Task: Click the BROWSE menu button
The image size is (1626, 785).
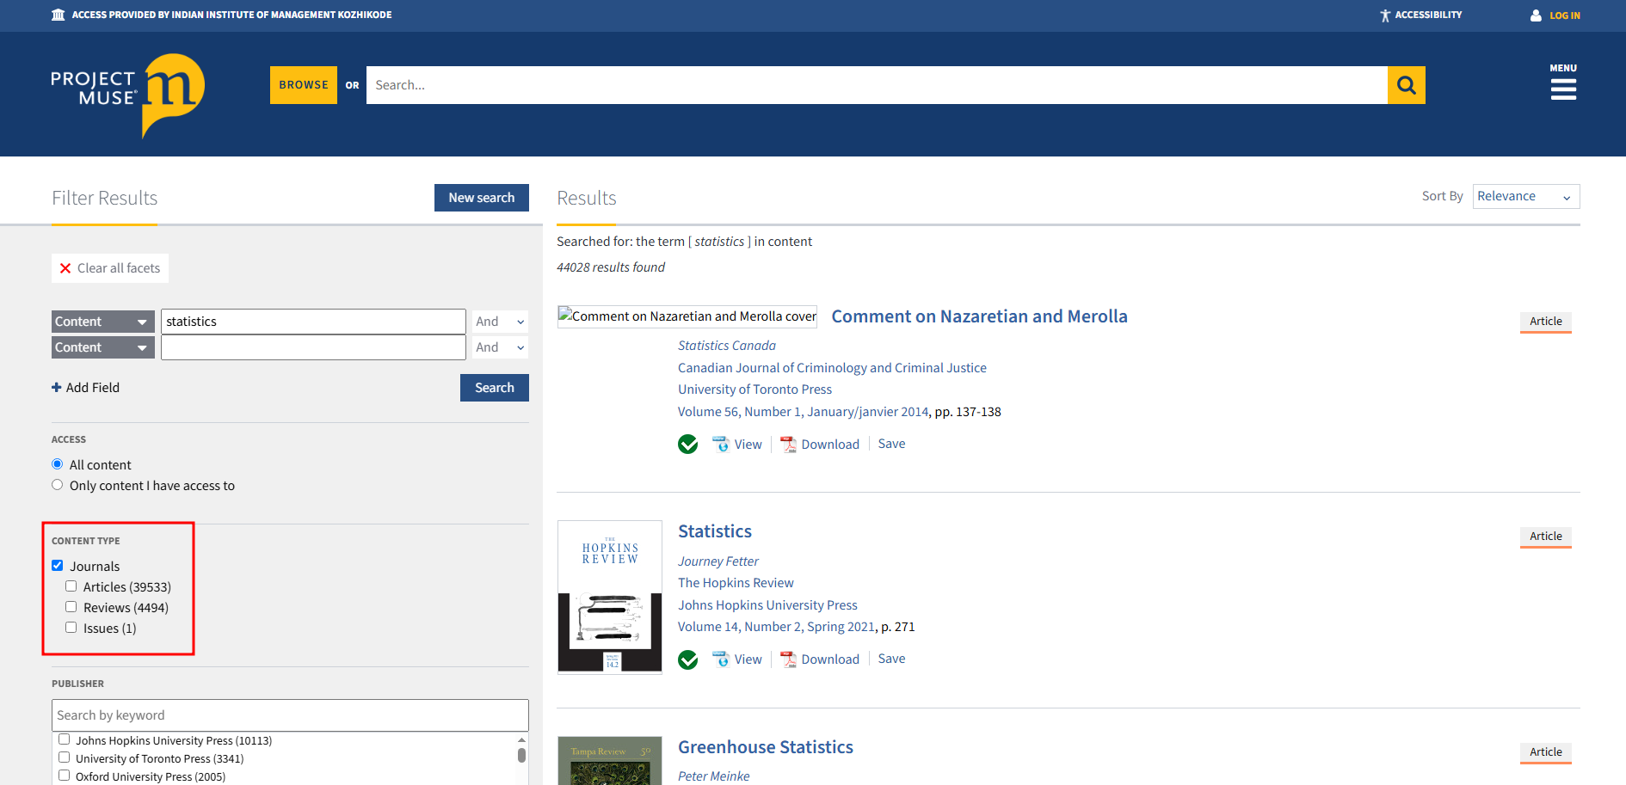Action: pyautogui.click(x=304, y=85)
